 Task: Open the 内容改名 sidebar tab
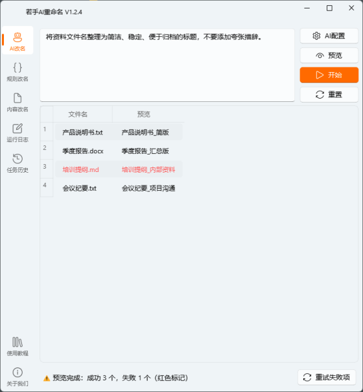pos(18,103)
